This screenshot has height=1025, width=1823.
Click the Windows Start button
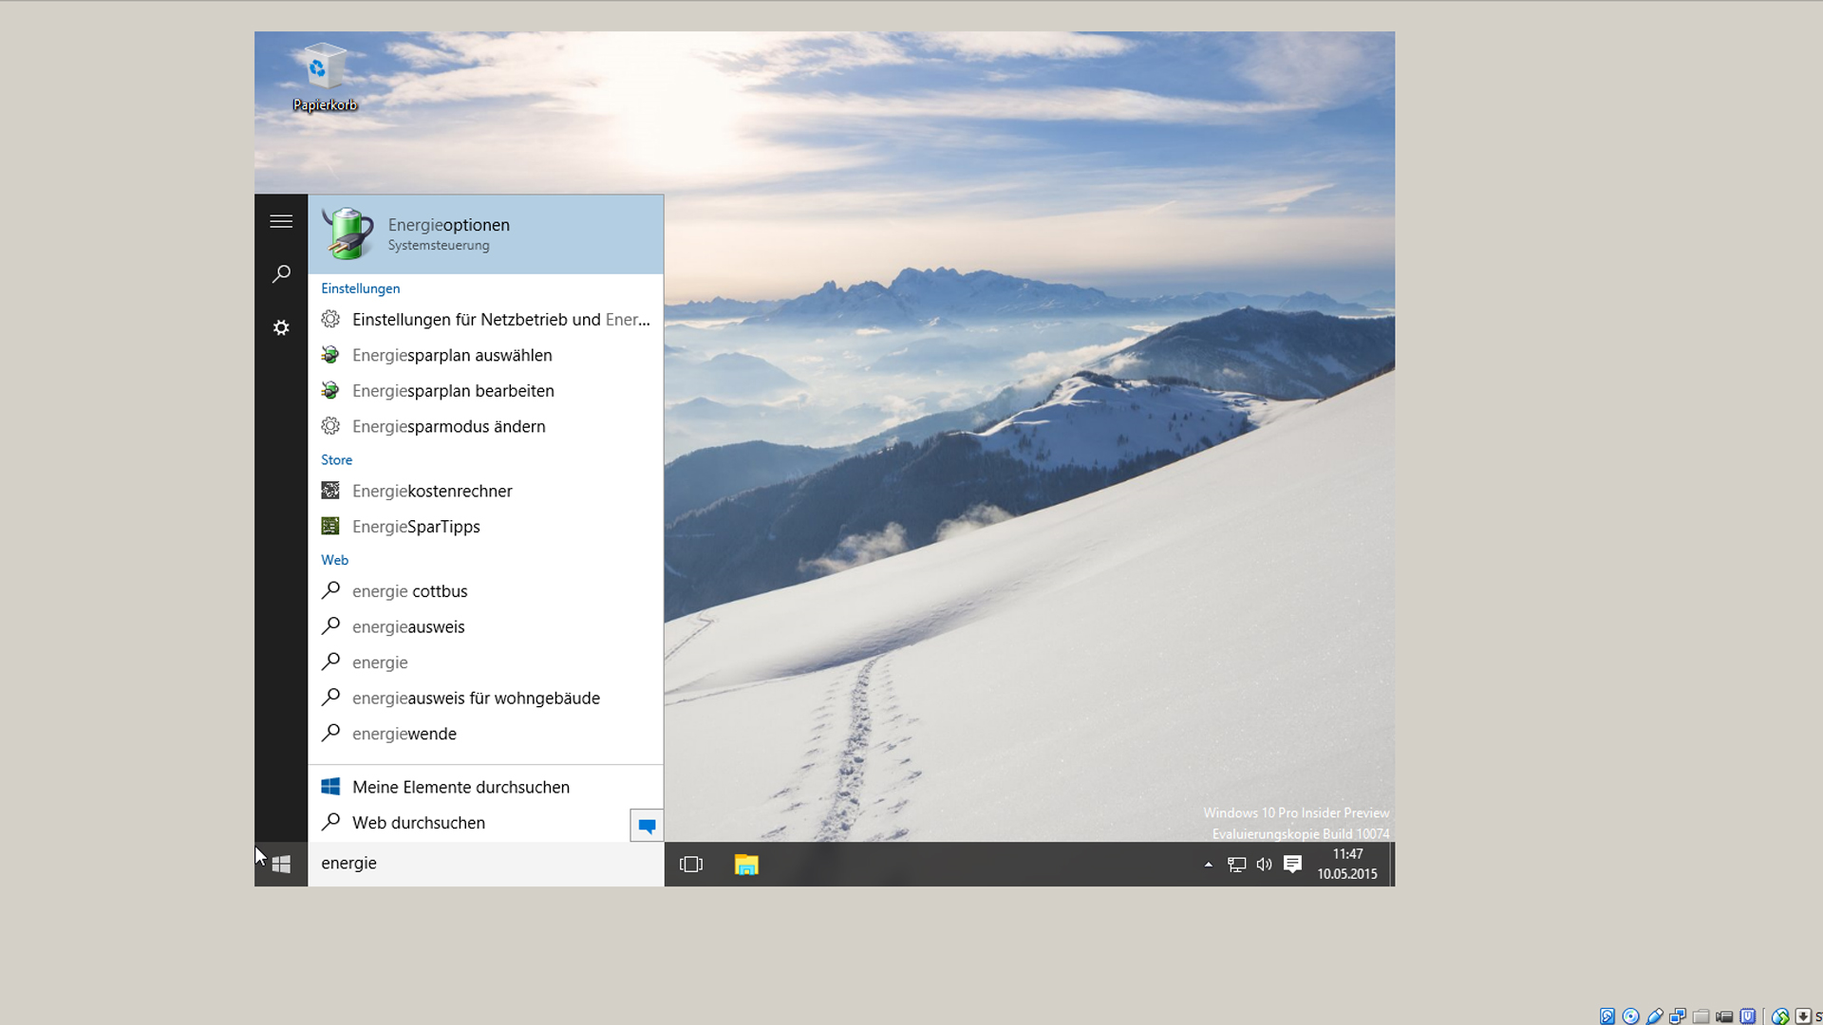(x=281, y=865)
